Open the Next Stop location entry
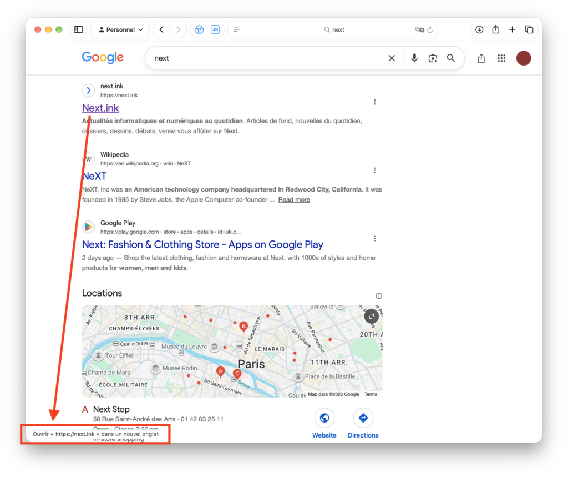The image size is (568, 477). coord(111,409)
